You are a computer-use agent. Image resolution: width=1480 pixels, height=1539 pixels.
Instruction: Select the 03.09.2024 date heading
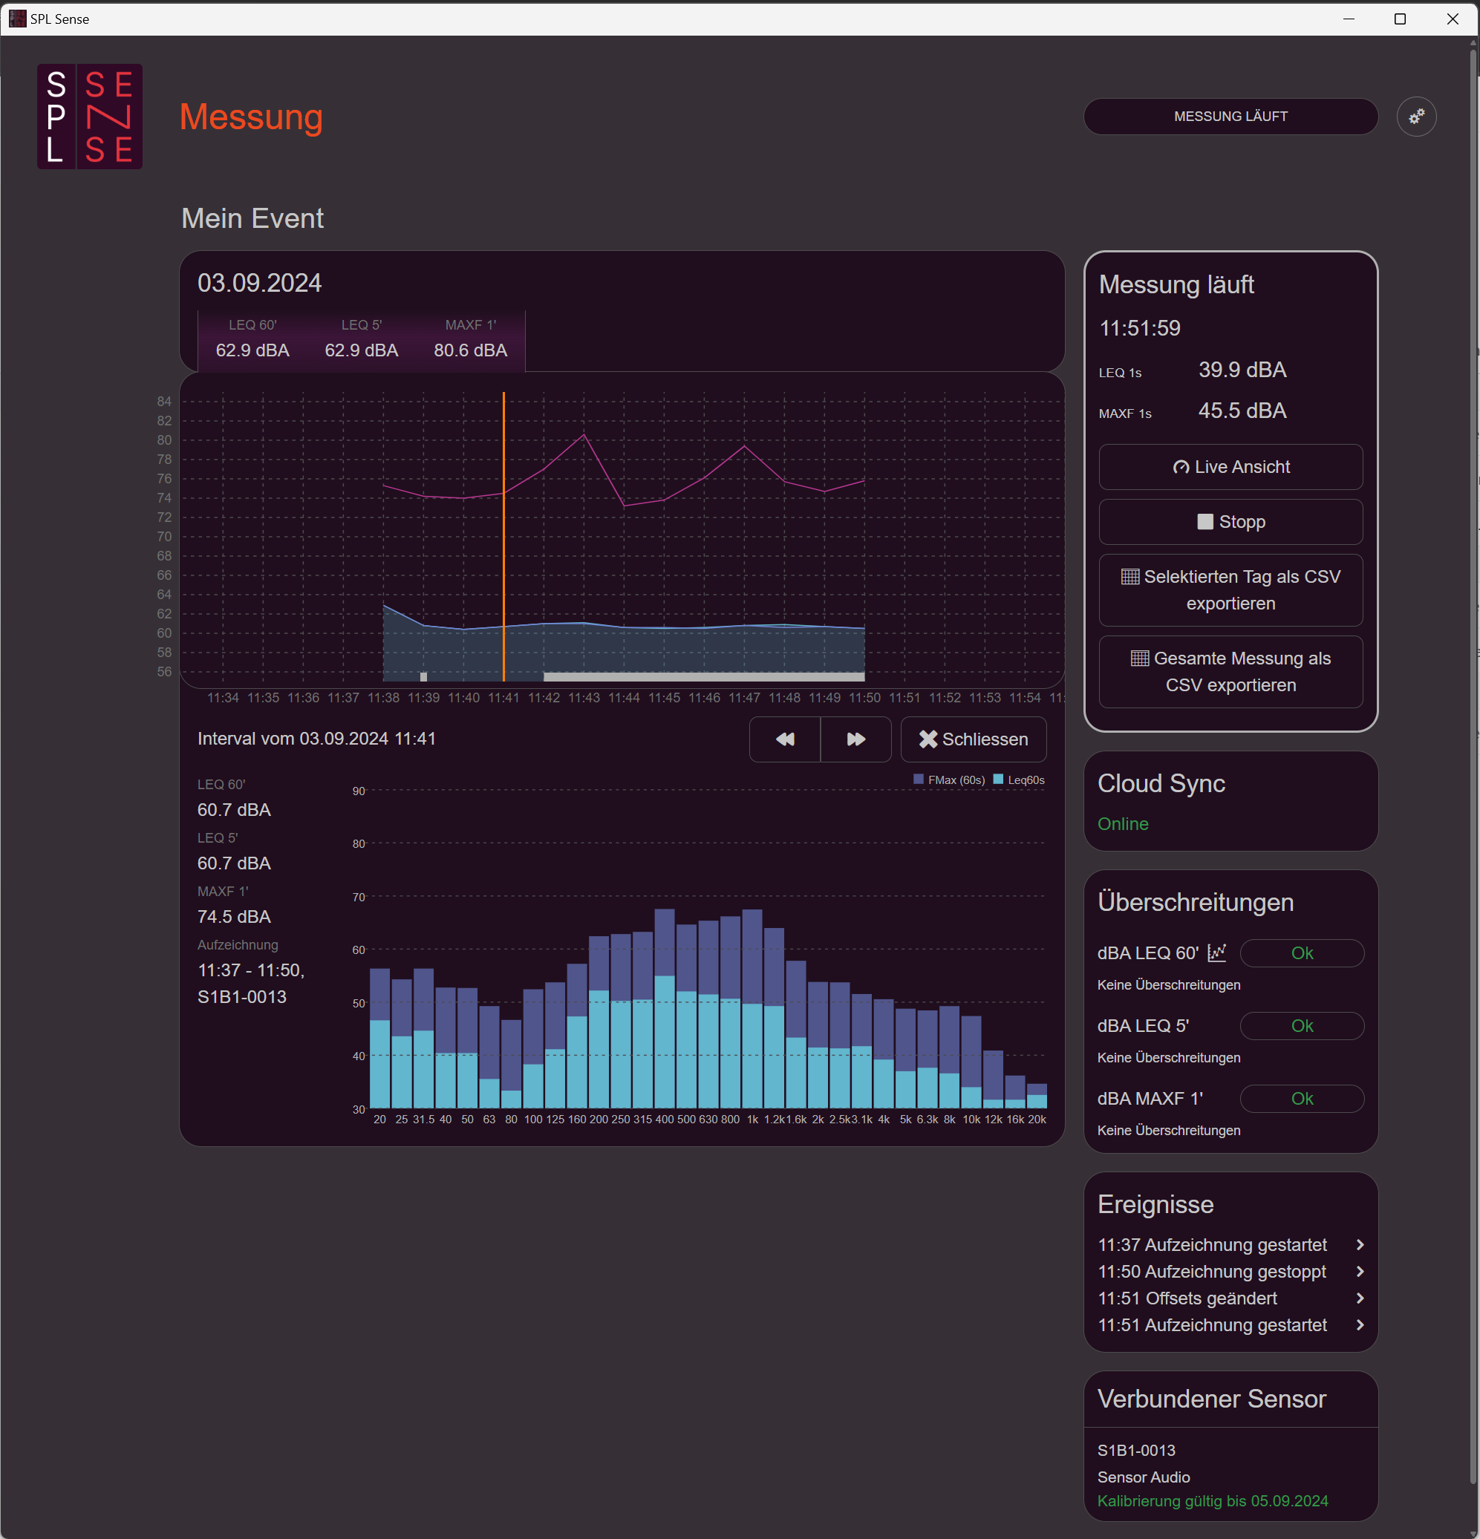click(259, 283)
